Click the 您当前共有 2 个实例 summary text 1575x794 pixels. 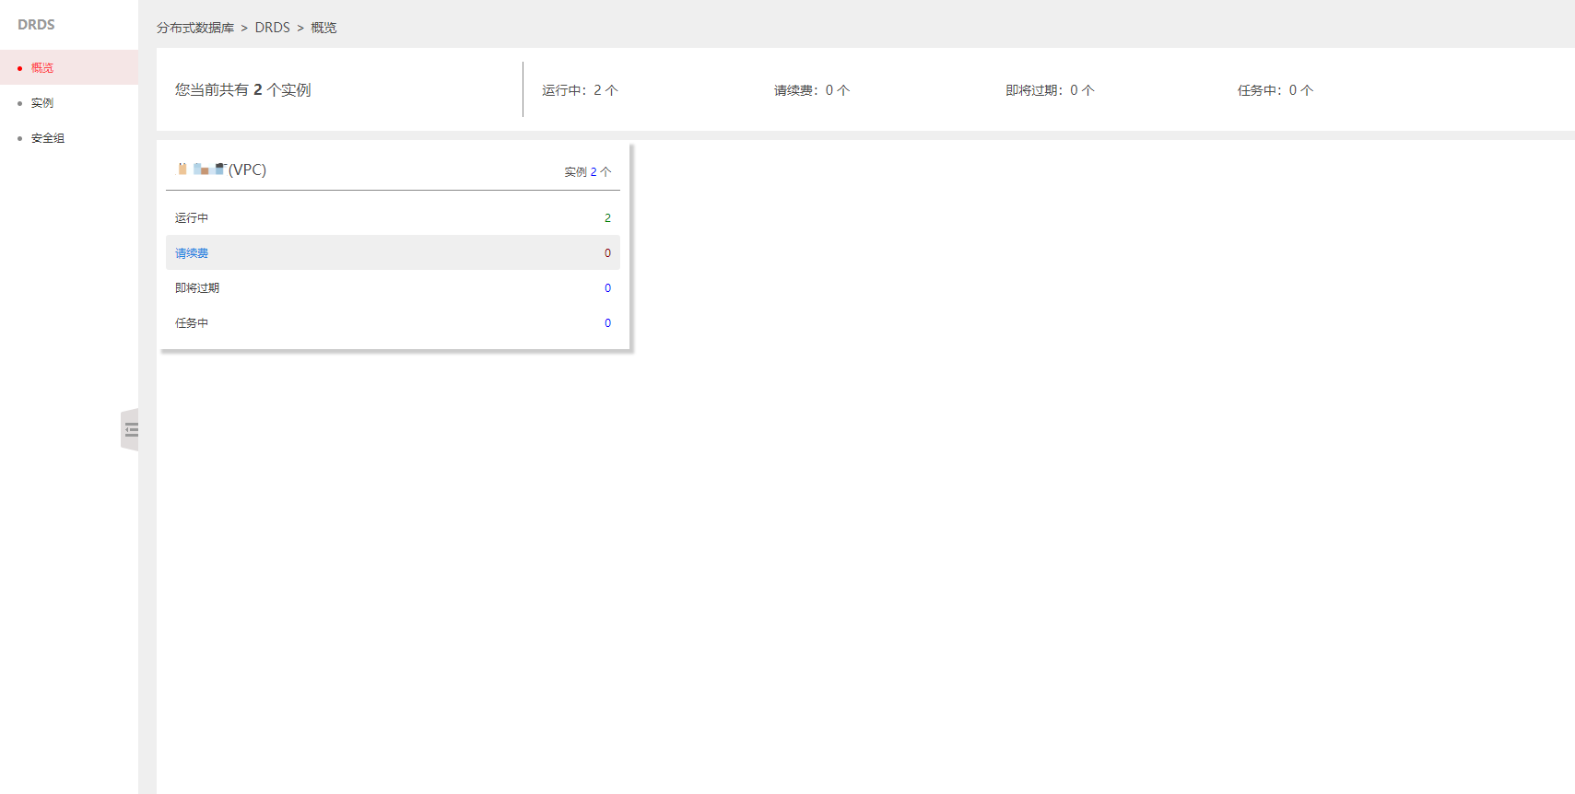(x=243, y=89)
